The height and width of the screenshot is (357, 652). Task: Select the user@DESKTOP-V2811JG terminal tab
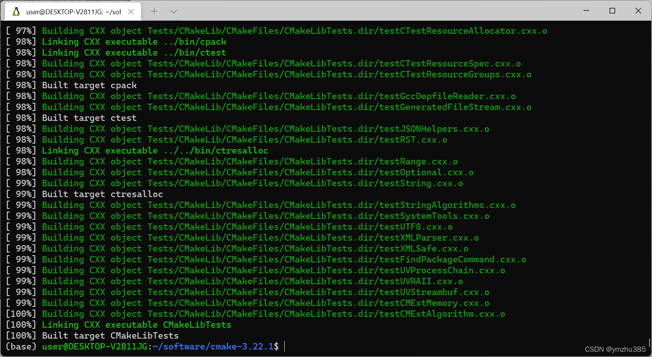(73, 12)
